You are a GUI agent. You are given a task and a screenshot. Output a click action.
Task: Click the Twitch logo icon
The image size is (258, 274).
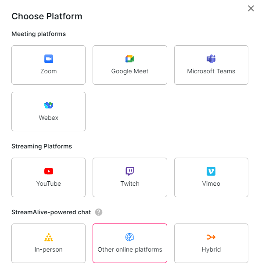click(130, 171)
